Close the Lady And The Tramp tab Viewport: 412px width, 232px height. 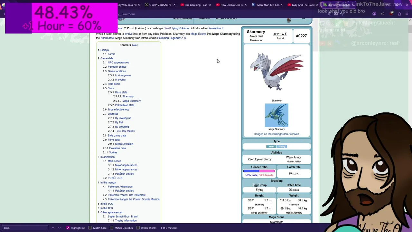[317, 5]
